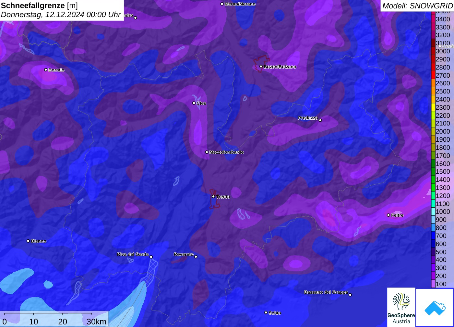Pick the 700 m legend swatch
The height and width of the screenshot is (327, 454).
[x=433, y=235]
